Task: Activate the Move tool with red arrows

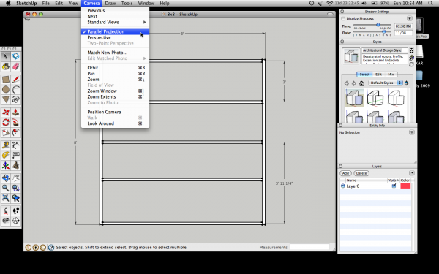Action: coord(6,113)
